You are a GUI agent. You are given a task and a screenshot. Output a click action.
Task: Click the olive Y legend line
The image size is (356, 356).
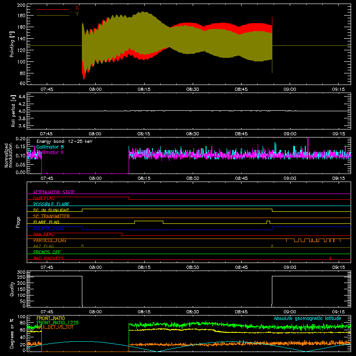[53, 16]
